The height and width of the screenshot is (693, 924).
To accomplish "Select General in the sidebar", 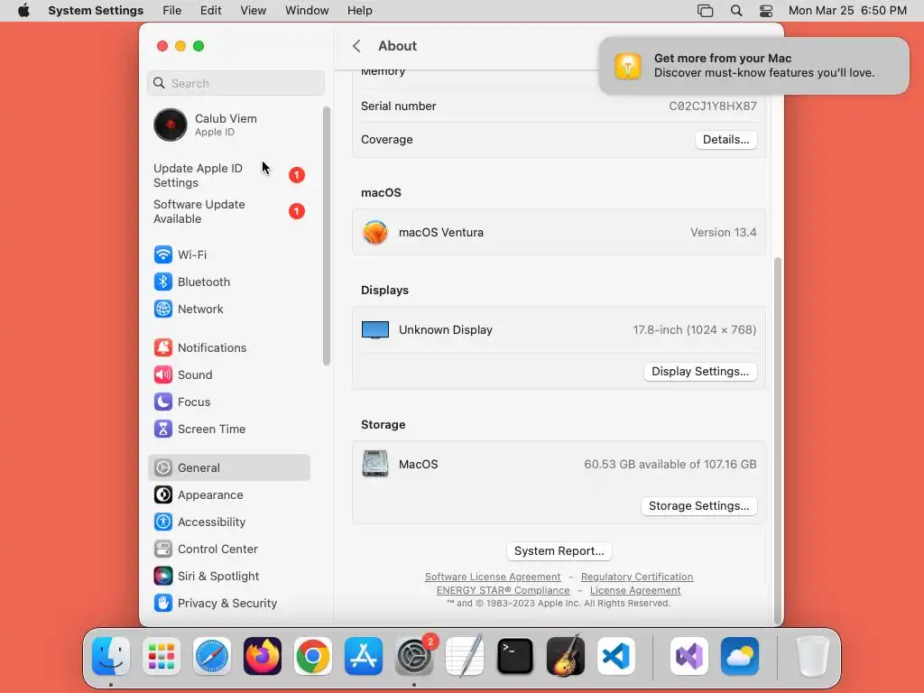I will [x=228, y=468].
